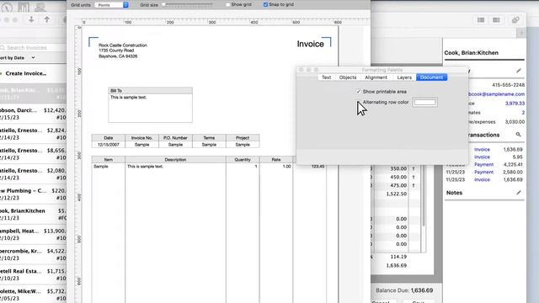
Task: Click the Invoice No. header cell
Action: click(x=142, y=138)
